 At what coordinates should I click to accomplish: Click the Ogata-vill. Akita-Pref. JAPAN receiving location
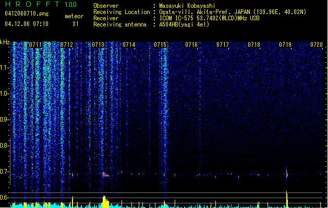pos(233,12)
